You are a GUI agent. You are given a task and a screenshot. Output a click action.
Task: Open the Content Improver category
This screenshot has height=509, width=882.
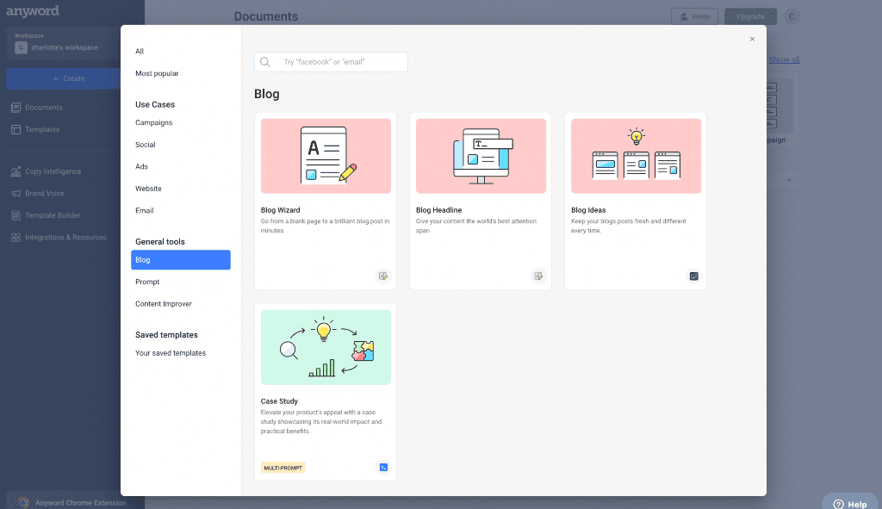coord(163,304)
